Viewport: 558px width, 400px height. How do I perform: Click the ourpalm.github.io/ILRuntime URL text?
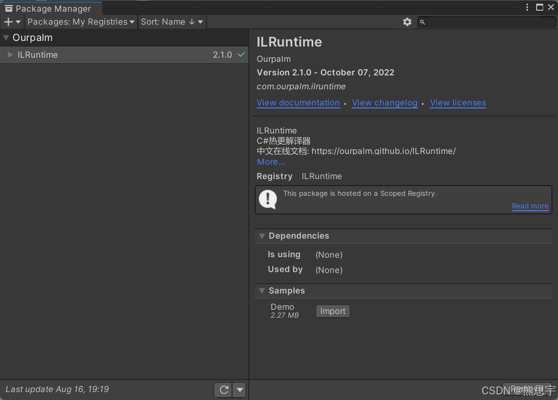pyautogui.click(x=384, y=151)
